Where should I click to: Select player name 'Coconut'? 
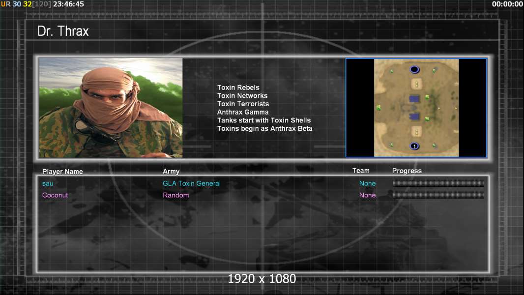(55, 195)
